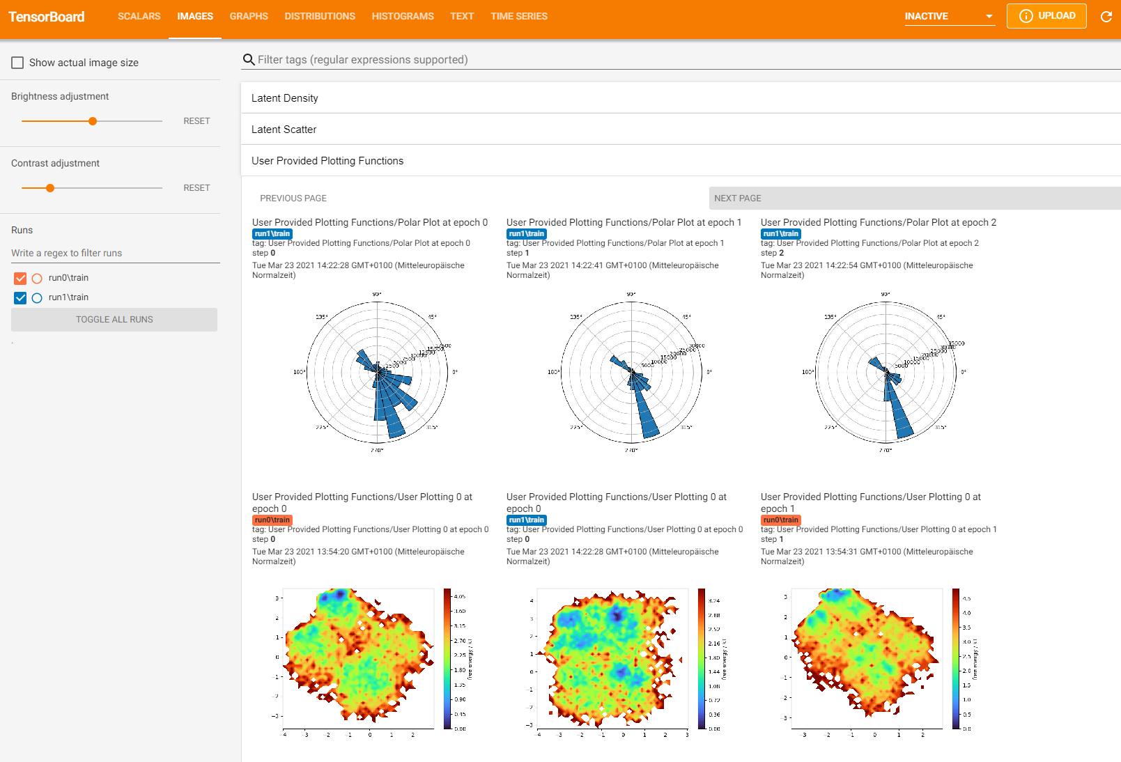Click the Runs heading in sidebar
Screen dimensions: 1121x762
tap(22, 230)
